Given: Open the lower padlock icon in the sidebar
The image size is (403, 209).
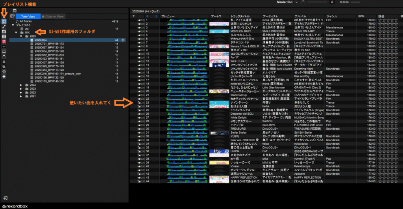Looking at the screenshot, I should tap(4, 66).
